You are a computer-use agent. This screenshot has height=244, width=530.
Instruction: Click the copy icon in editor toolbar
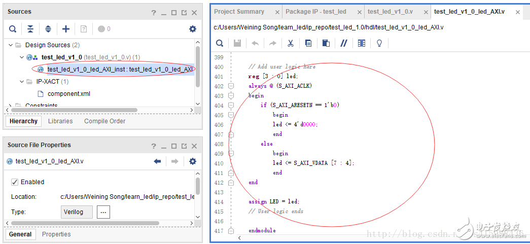[308, 43]
